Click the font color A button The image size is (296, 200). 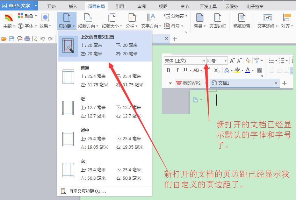pyautogui.click(x=248, y=70)
